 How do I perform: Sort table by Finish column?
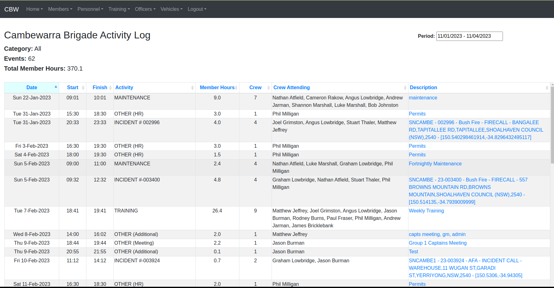tap(100, 88)
